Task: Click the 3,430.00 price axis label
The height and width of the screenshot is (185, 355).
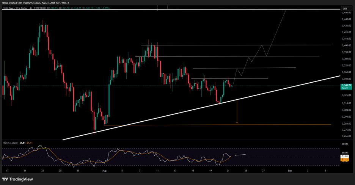Action: click(x=346, y=26)
